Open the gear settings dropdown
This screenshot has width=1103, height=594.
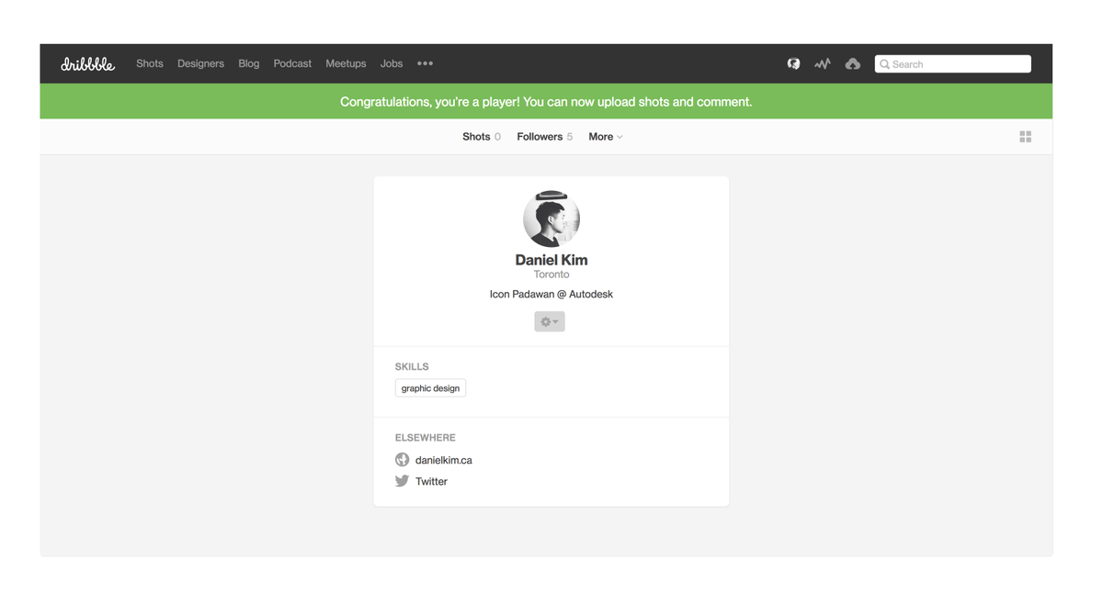click(x=550, y=321)
